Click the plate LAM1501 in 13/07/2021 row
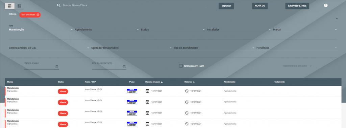Image resolution: width=346 pixels, height=128 pixels. click(132, 92)
